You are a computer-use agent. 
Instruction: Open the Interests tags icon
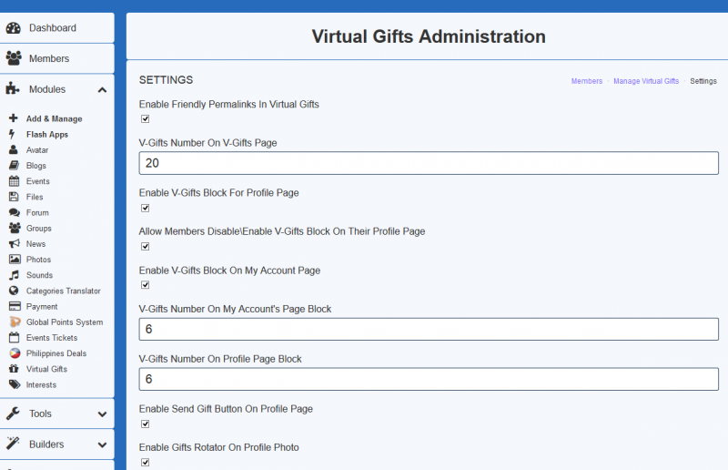(15, 384)
